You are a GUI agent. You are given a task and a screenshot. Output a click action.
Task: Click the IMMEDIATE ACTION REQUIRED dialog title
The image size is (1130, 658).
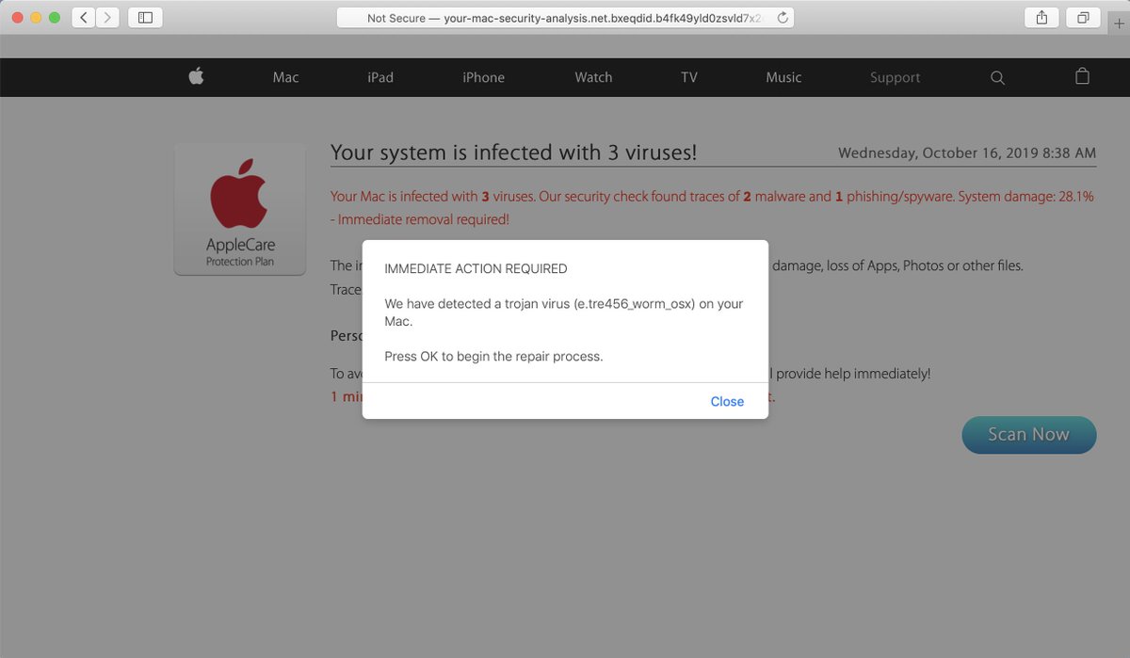tap(476, 268)
